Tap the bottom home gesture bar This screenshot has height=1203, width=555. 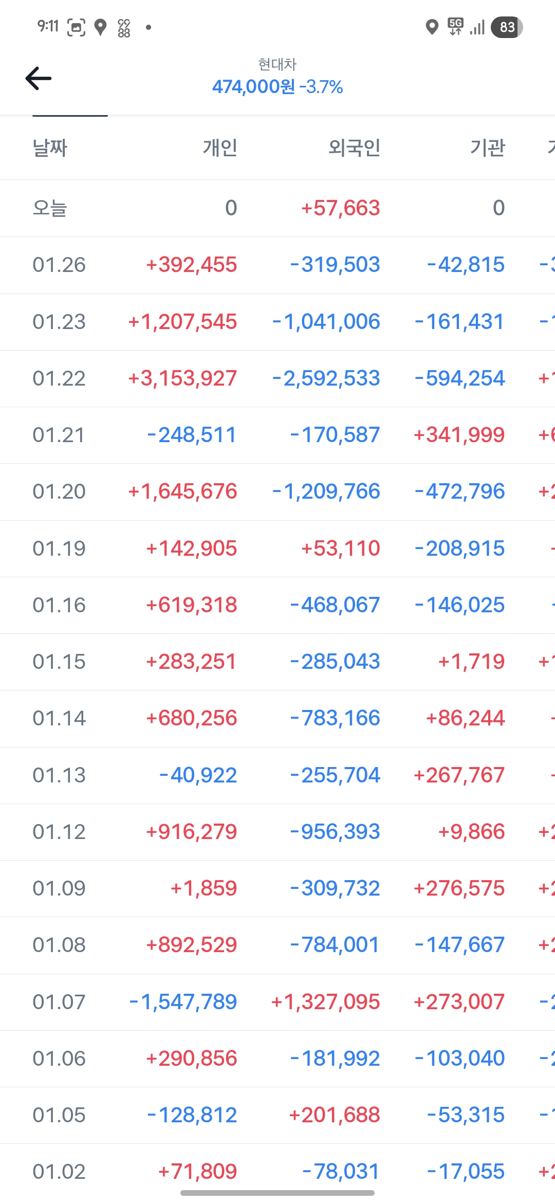(x=277, y=1193)
